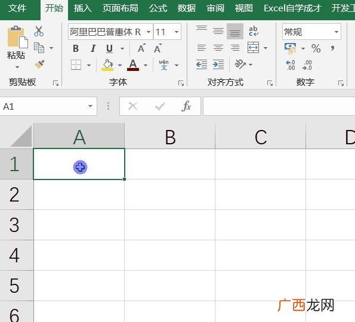Apply percent style format

click(316, 48)
